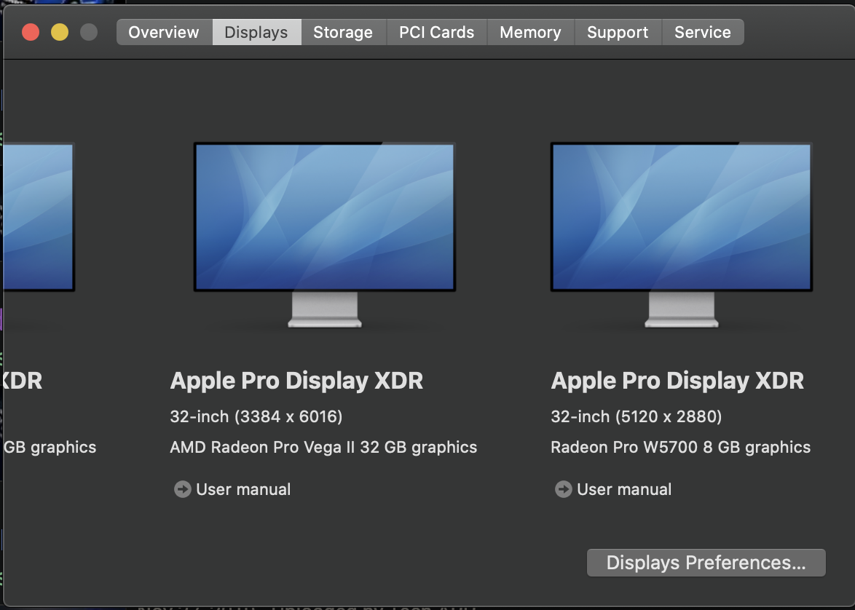
Task: Click arrow icon beside Vega II User manual
Action: [x=183, y=489]
